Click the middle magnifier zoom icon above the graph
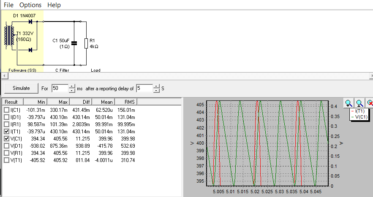The image size is (373, 197). (x=359, y=103)
